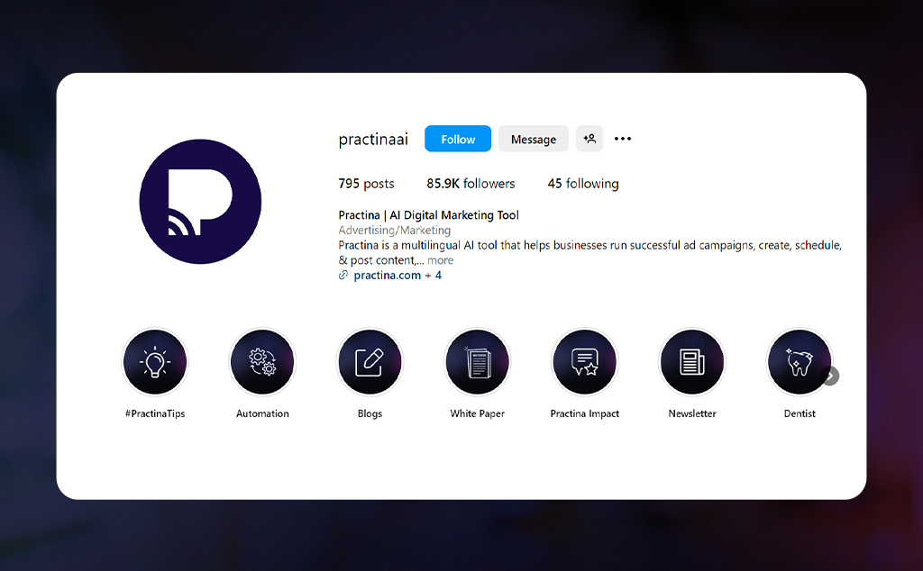Open the White Paper document highlight
Viewport: 923px width, 571px height.
(x=478, y=362)
